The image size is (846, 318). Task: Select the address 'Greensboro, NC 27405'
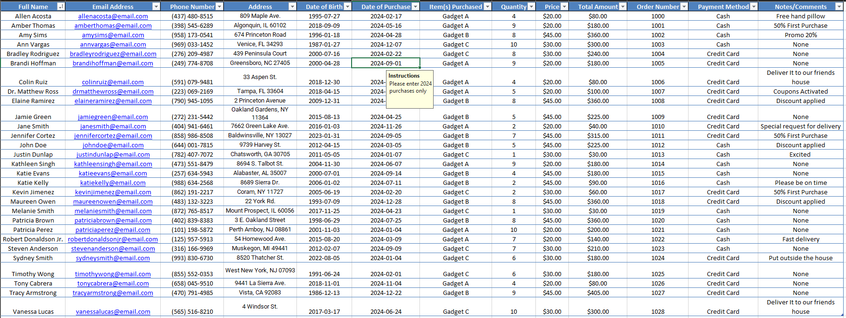(260, 63)
